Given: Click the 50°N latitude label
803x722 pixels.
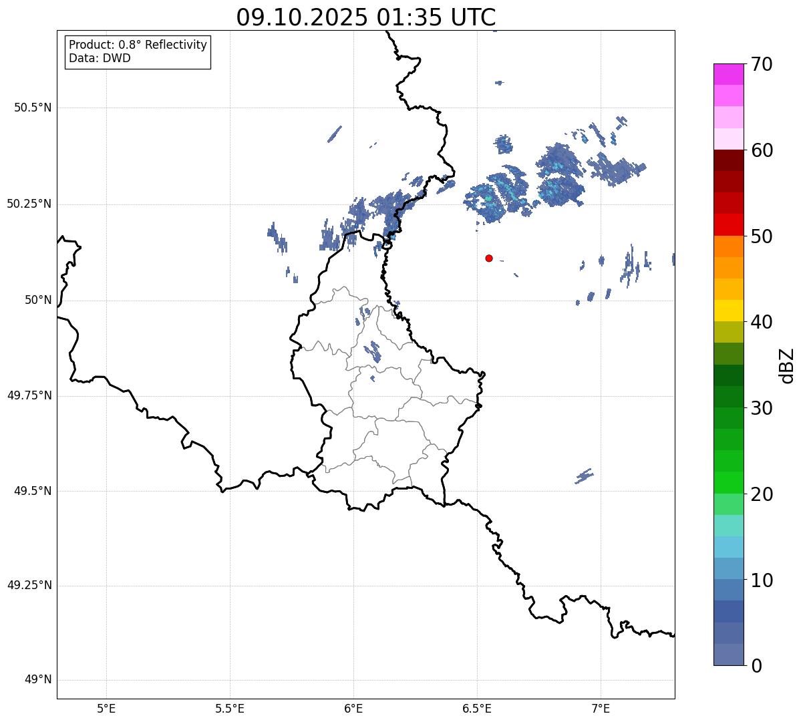Looking at the screenshot, I should pyautogui.click(x=38, y=300).
